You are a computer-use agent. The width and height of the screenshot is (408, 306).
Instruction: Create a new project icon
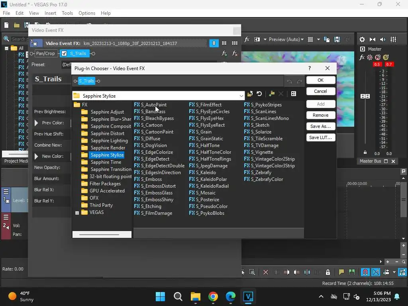(6, 25)
